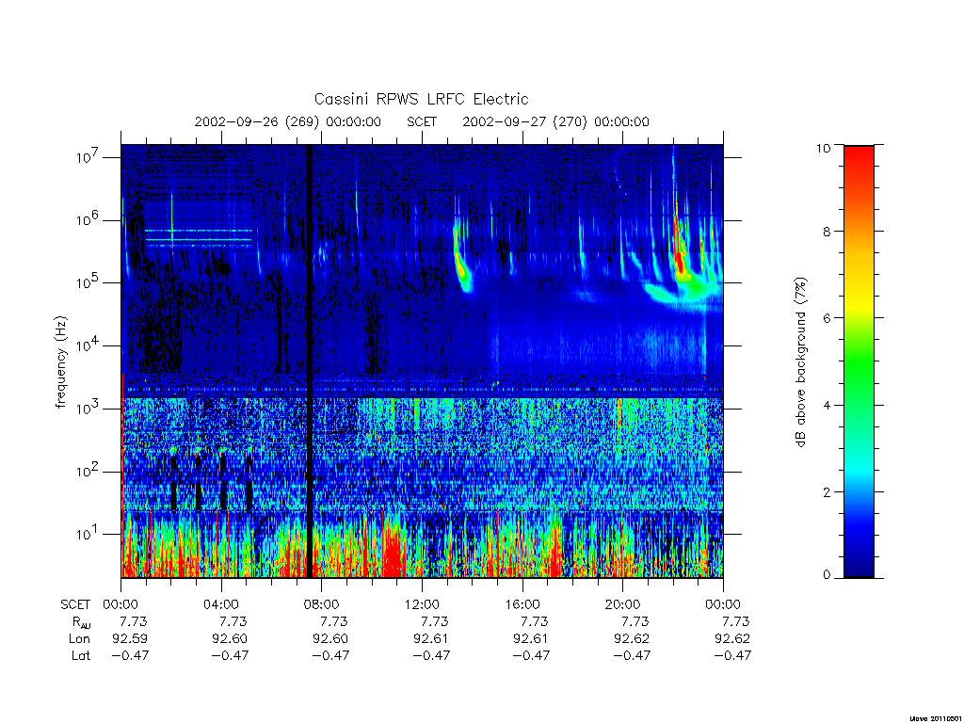Click the plot title 'Cassini RPWS LRFC Electric'
This screenshot has width=964, height=723.
[421, 99]
